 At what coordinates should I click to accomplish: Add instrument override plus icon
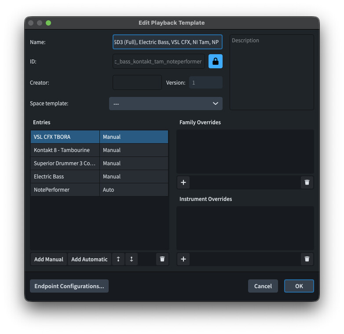coord(183,259)
